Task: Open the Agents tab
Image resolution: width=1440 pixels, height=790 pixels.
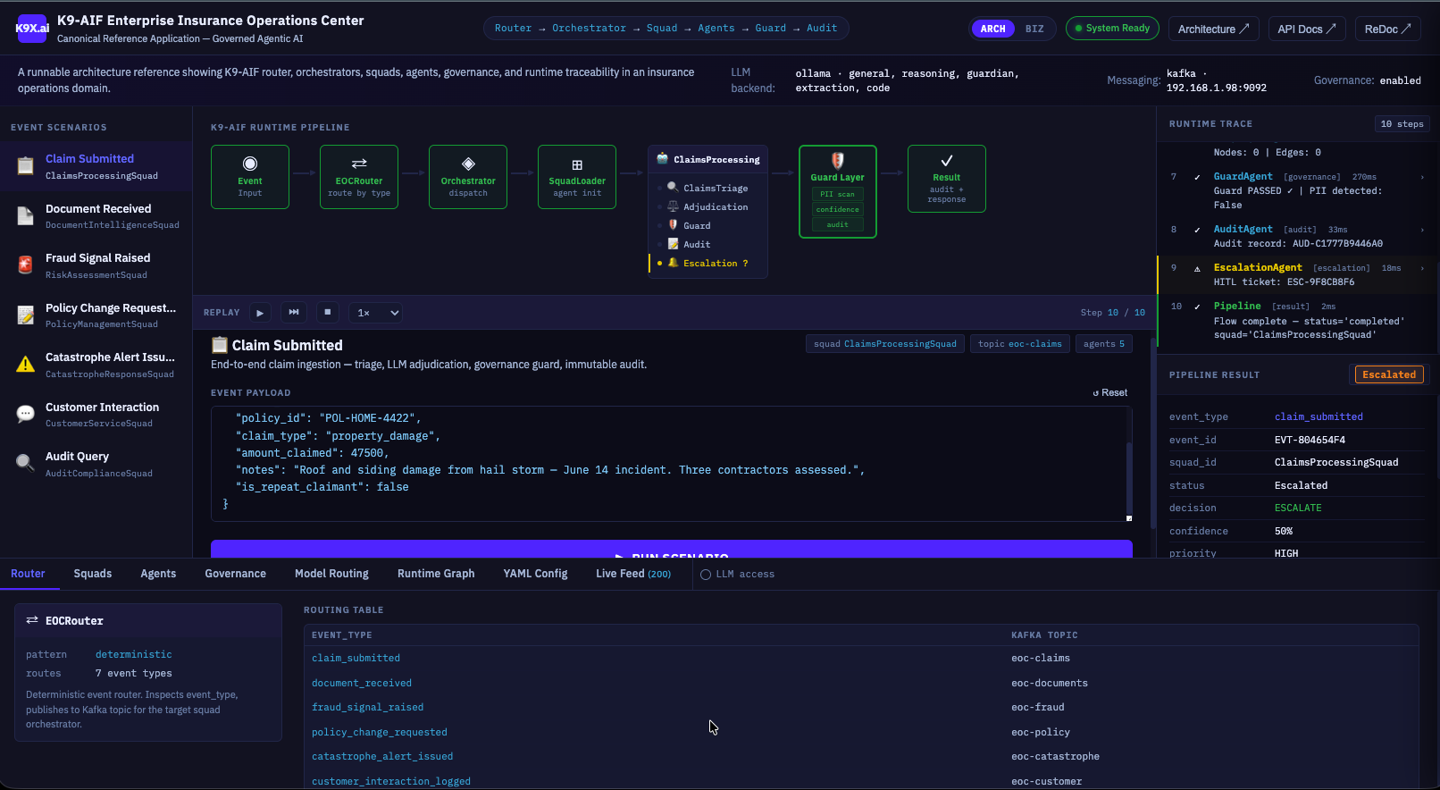Action: 158,574
